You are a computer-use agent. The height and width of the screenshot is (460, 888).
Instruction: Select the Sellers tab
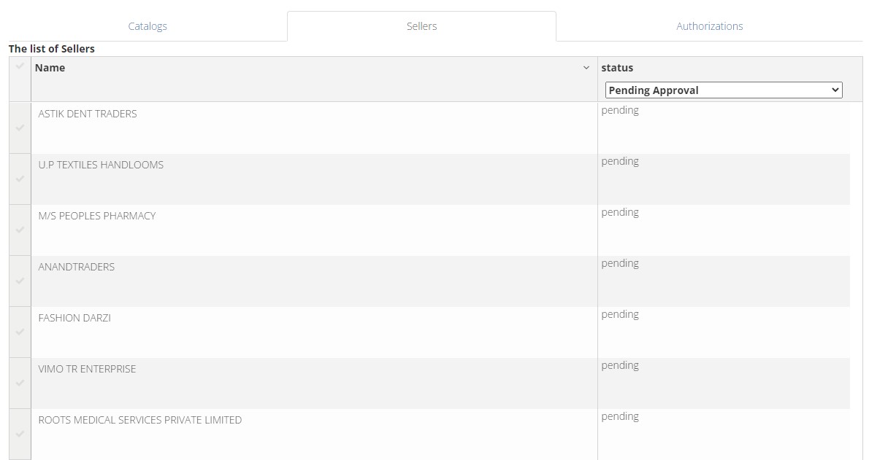421,26
